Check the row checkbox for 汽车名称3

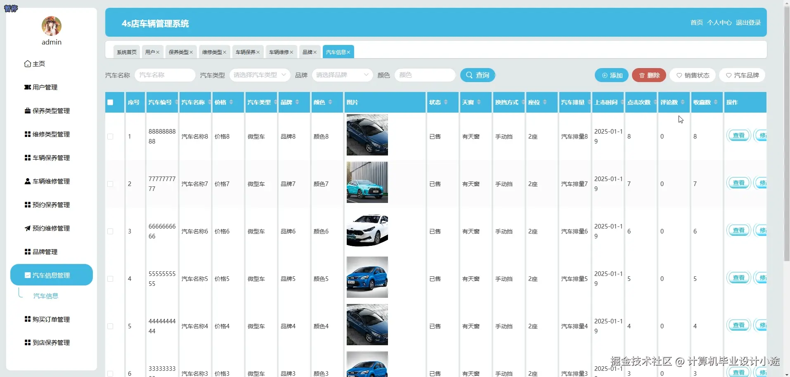[110, 374]
